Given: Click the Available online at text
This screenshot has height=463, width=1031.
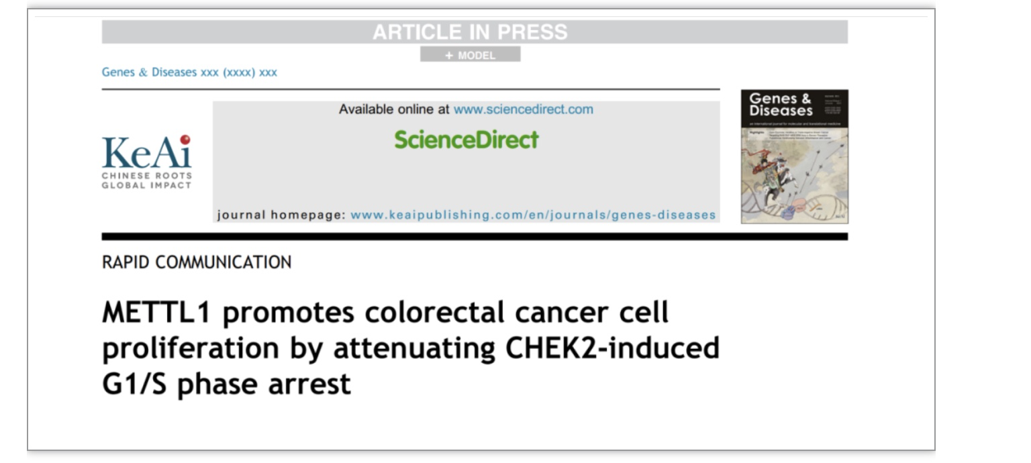Looking at the screenshot, I should [395, 109].
